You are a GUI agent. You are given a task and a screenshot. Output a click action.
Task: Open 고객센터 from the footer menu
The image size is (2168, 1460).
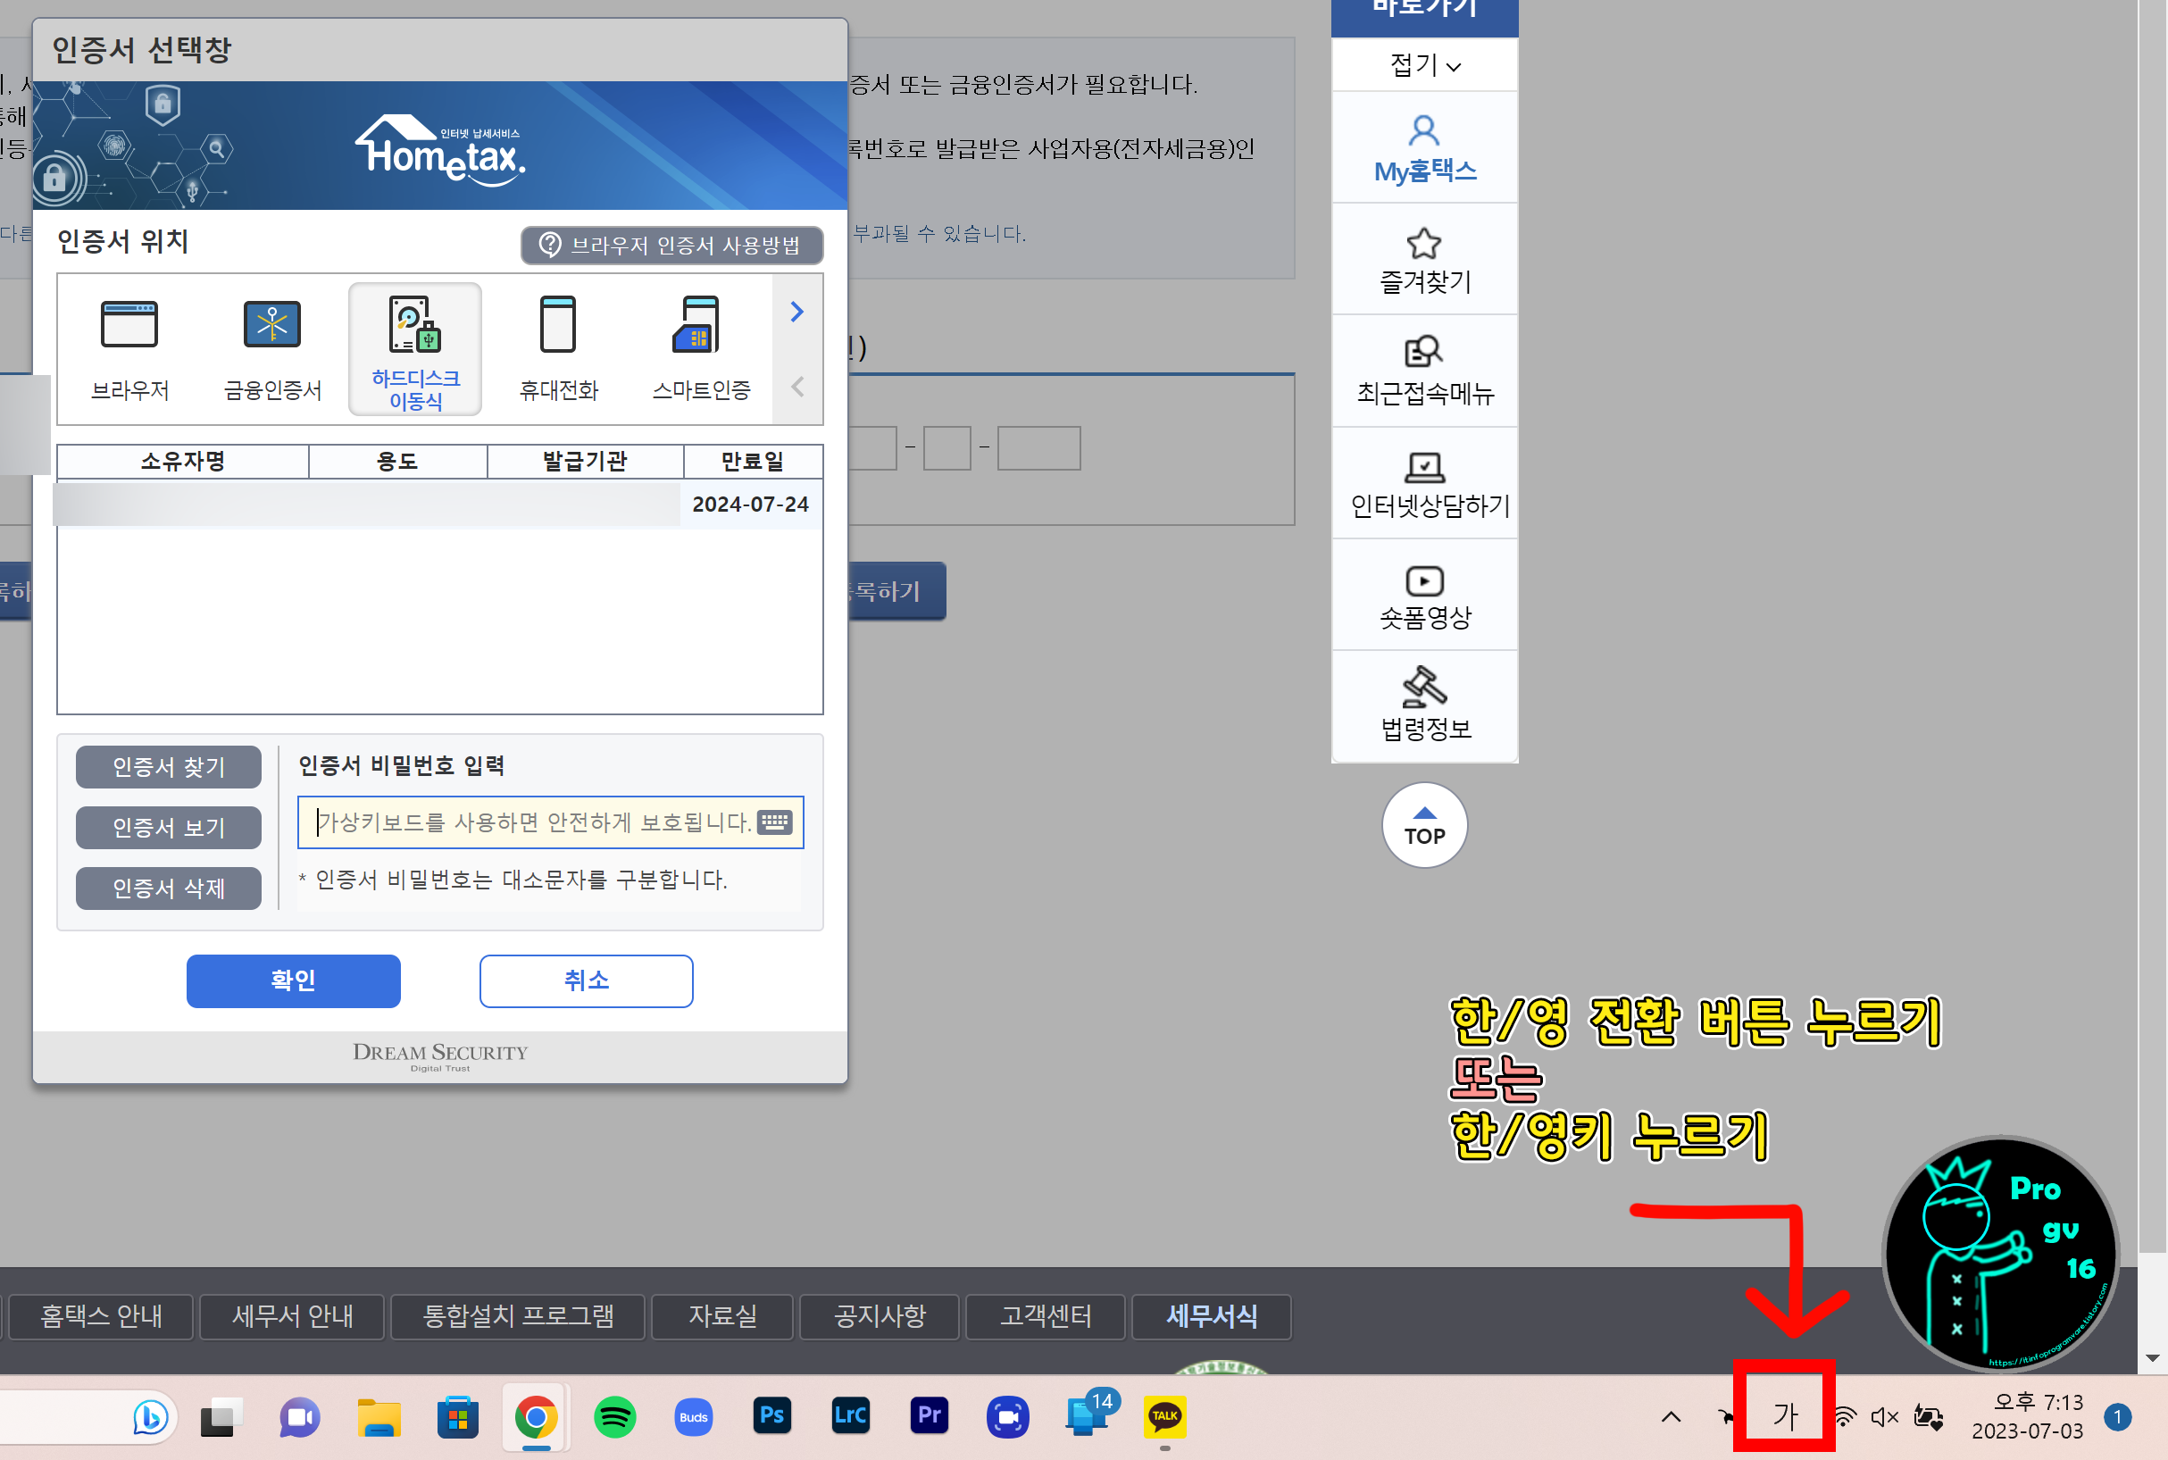[1045, 1316]
